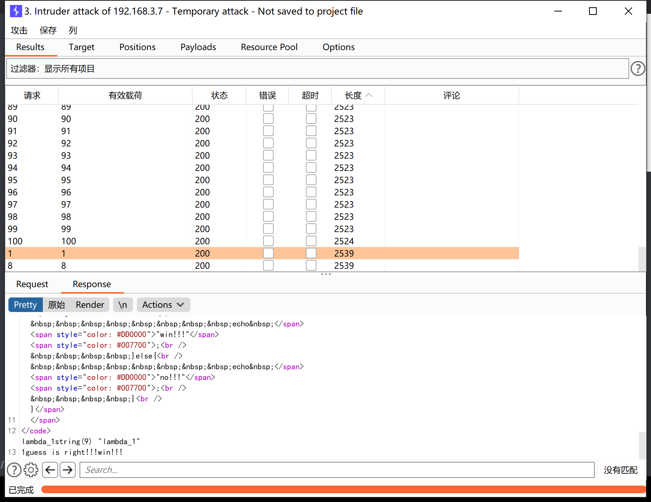Click the 已完成 status label
The image size is (651, 502).
coord(21,490)
